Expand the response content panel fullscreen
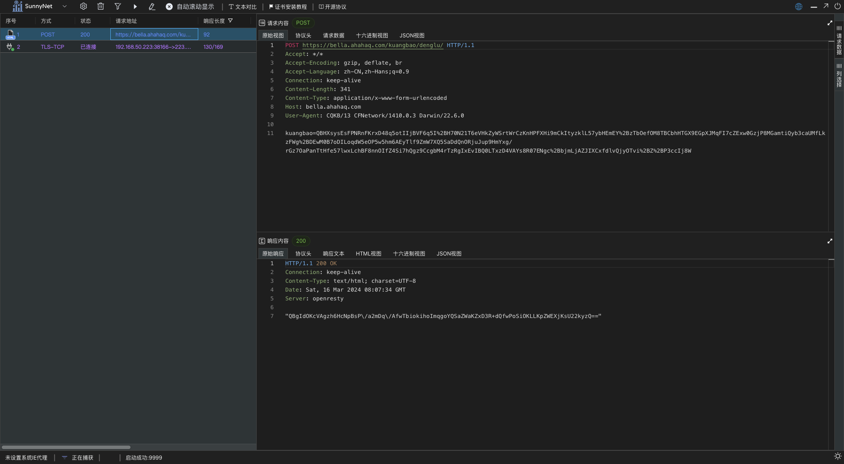Image resolution: width=844 pixels, height=464 pixels. tap(829, 241)
